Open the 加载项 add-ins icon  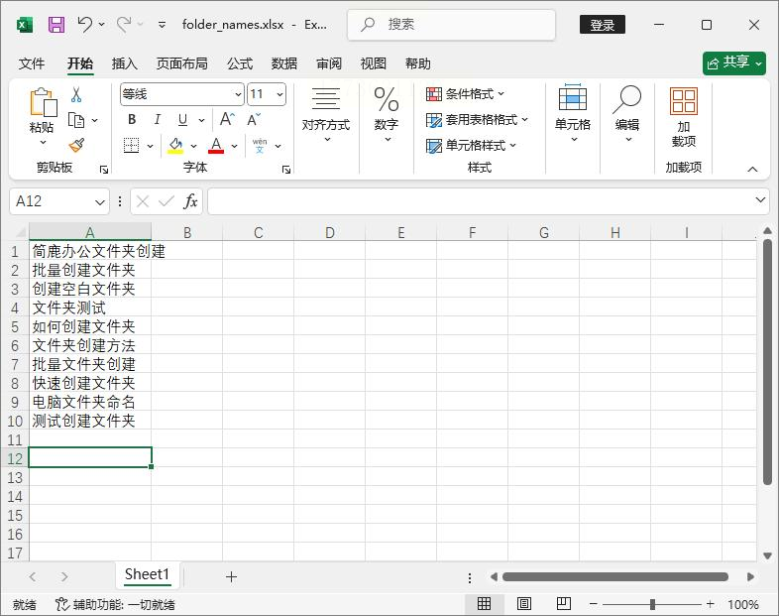683,116
